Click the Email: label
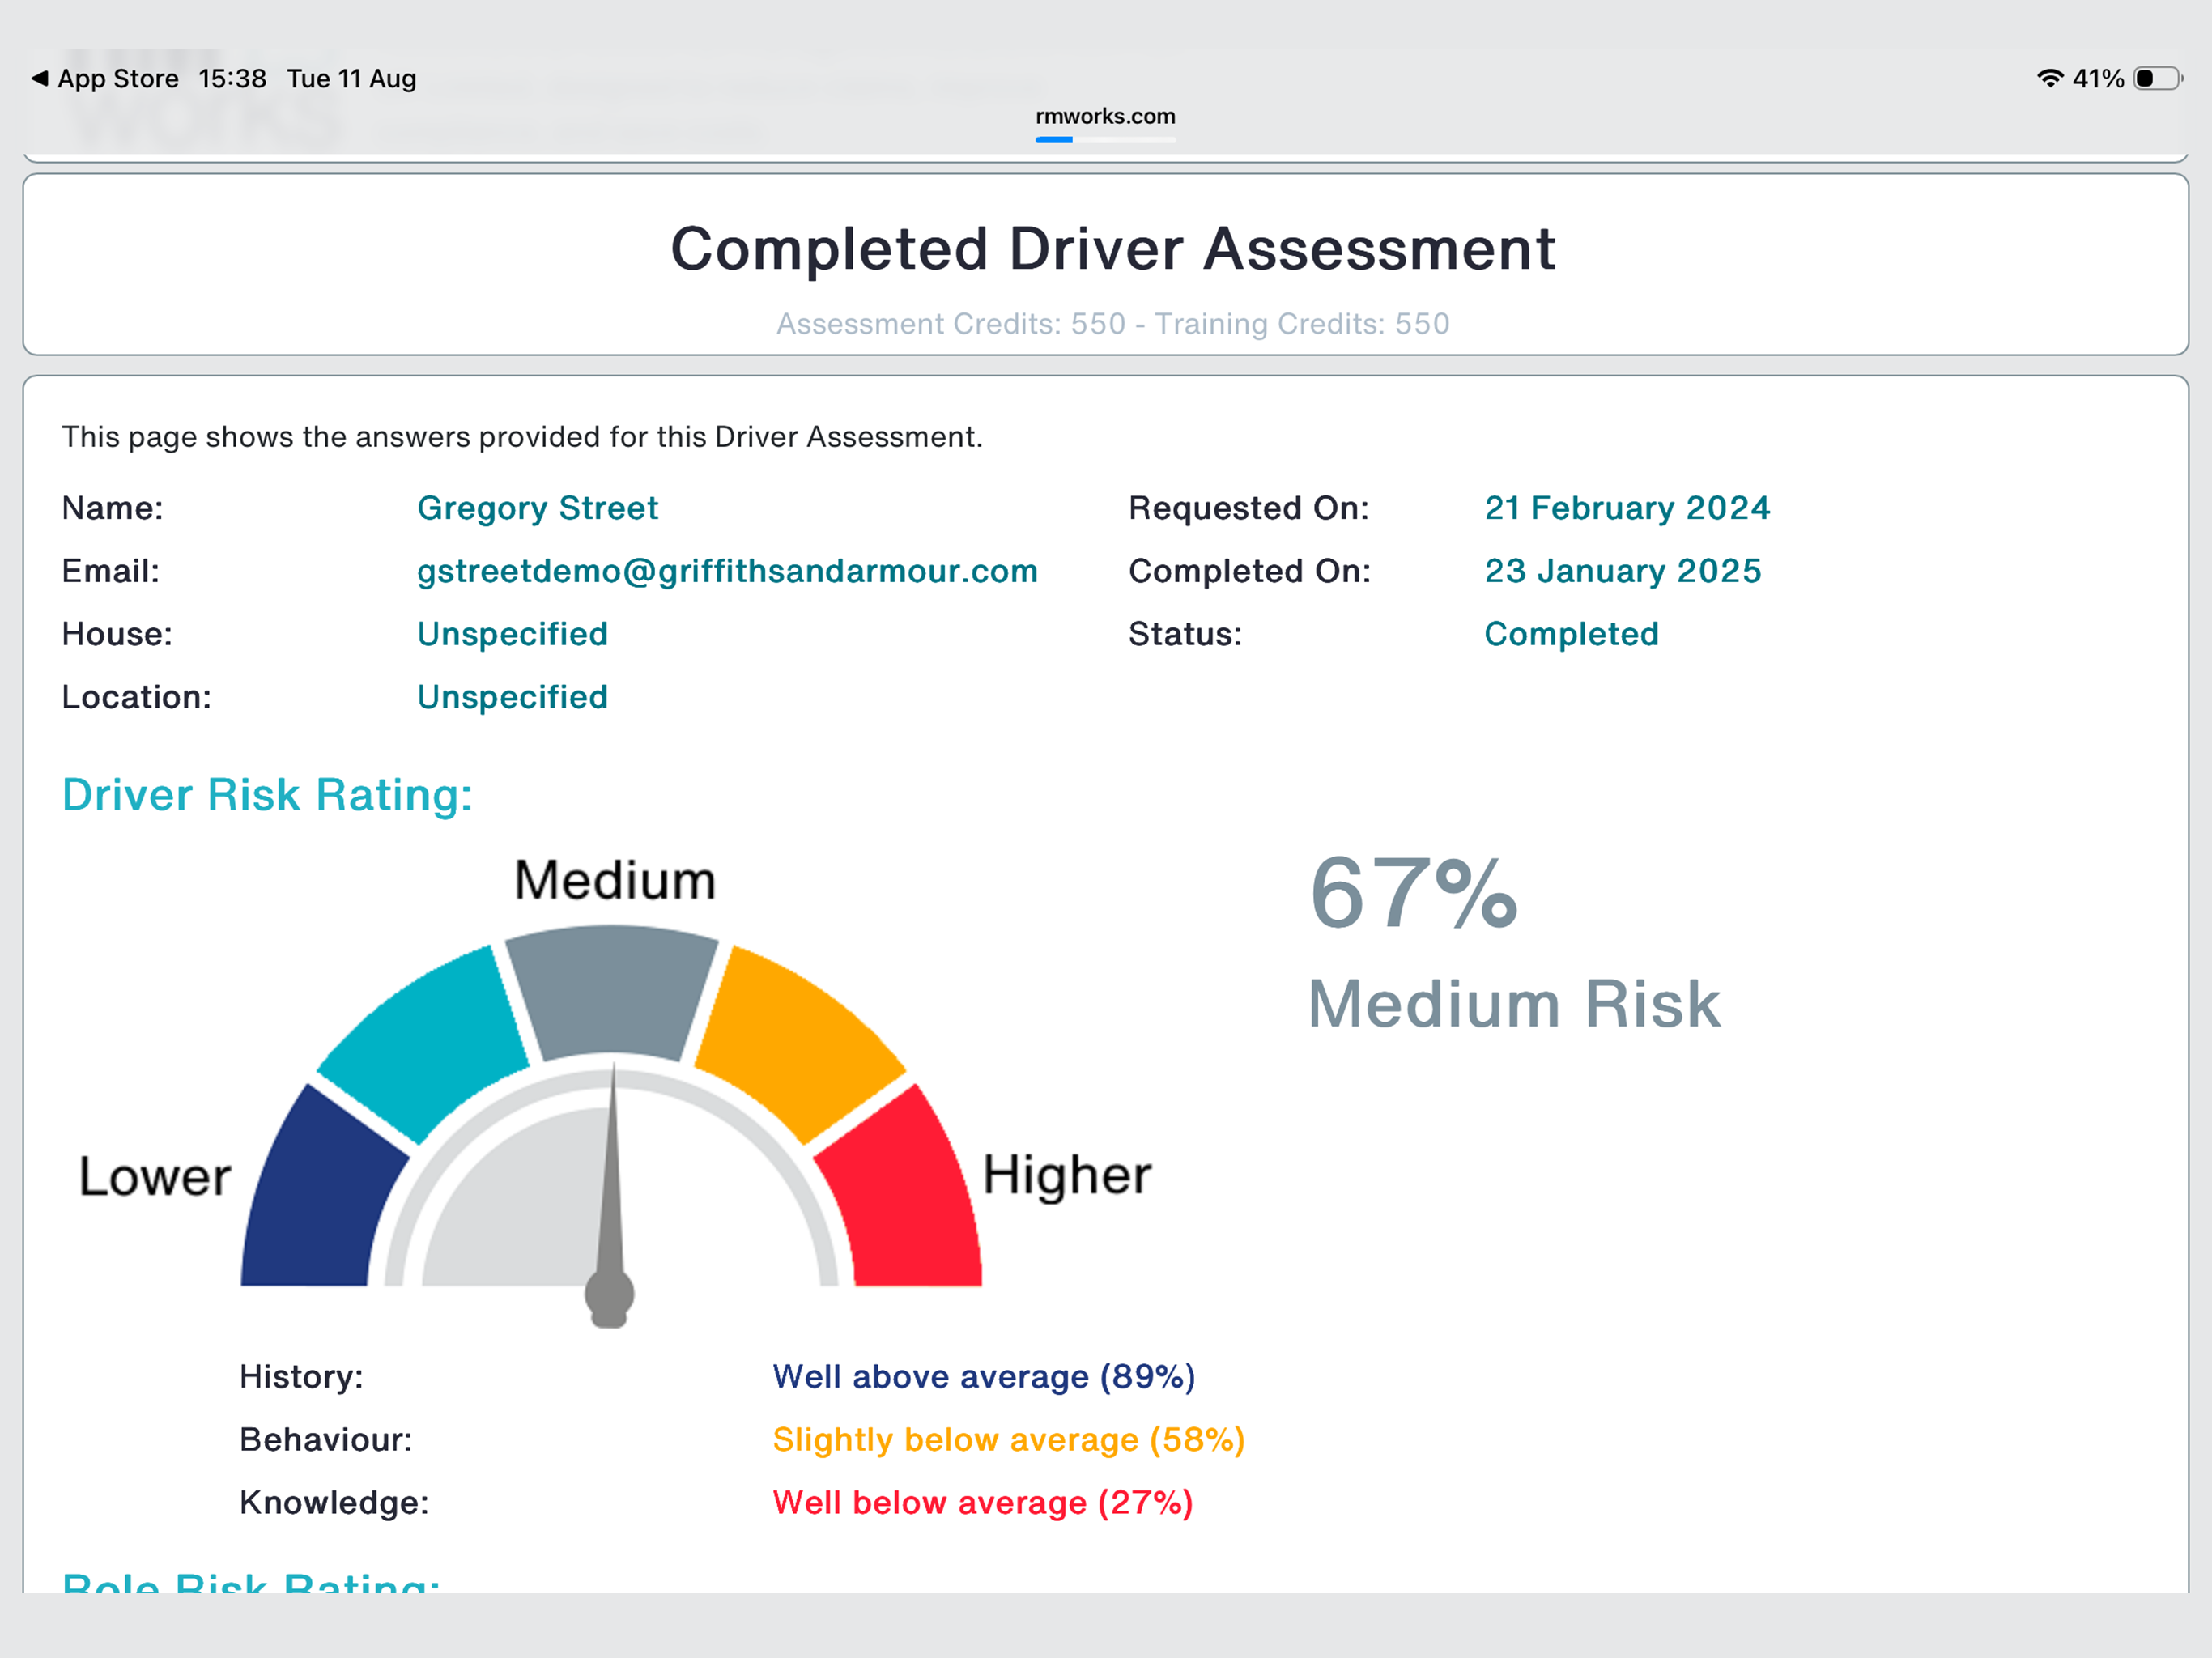The image size is (2212, 1658). [x=111, y=571]
